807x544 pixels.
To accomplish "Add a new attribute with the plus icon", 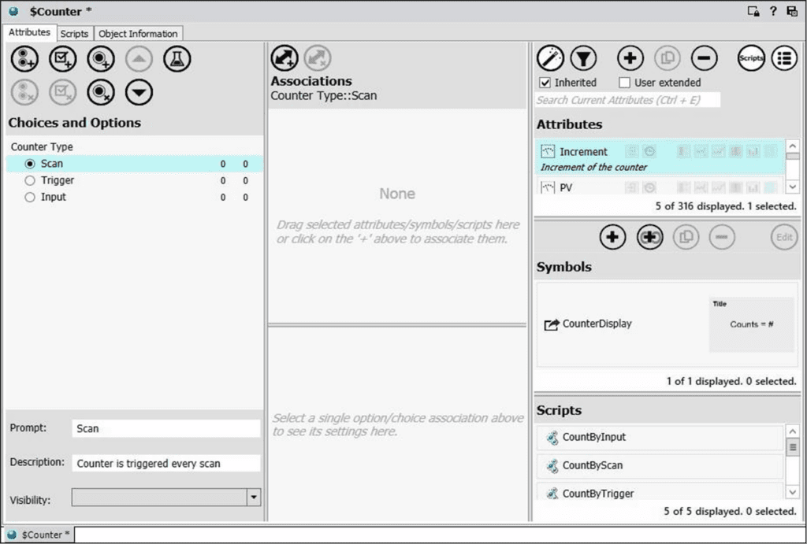I will 630,58.
